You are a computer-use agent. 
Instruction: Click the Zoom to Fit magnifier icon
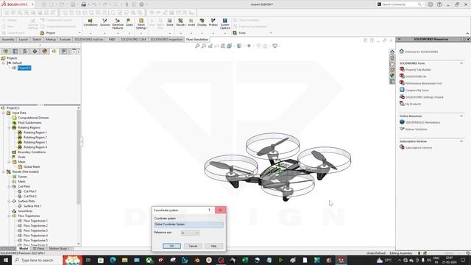click(197, 46)
